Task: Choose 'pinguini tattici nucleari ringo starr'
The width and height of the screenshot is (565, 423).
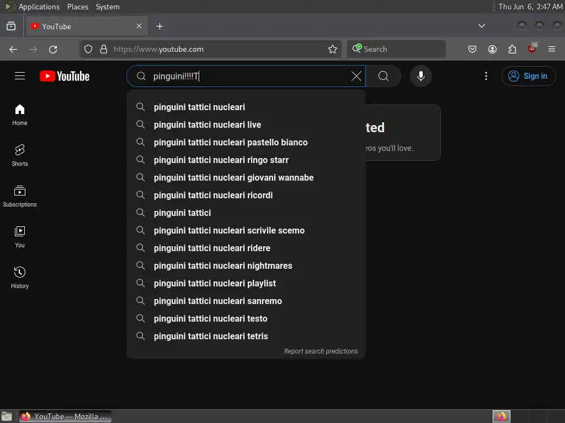Action: pos(246,160)
